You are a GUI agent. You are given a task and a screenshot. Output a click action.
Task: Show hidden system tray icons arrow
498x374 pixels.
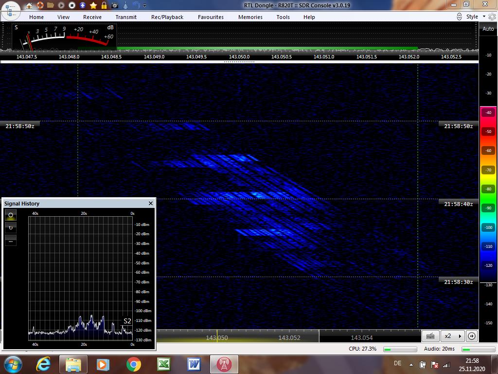click(411, 365)
